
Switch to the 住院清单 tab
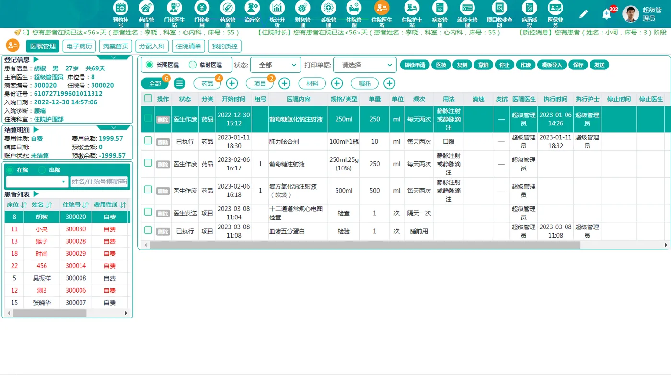(188, 46)
